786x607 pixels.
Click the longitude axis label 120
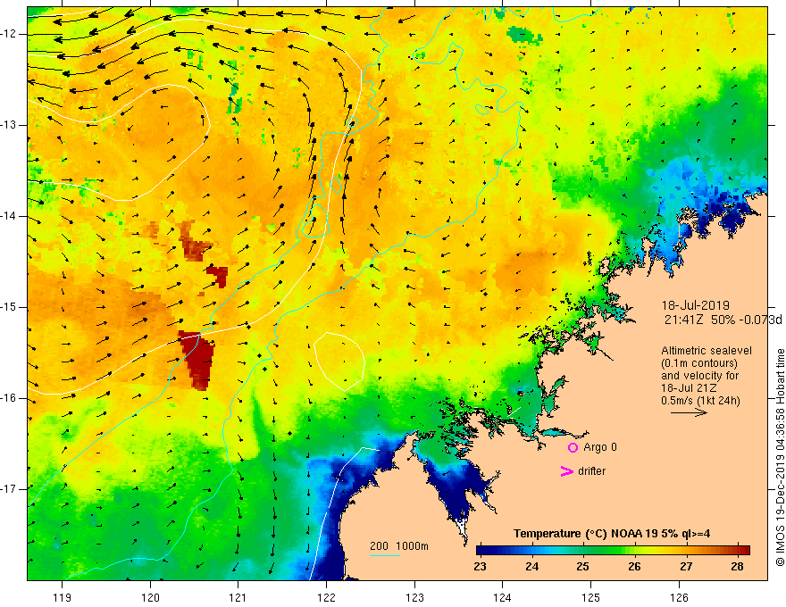150,597
